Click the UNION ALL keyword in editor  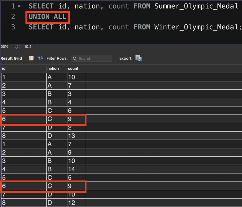coord(47,17)
